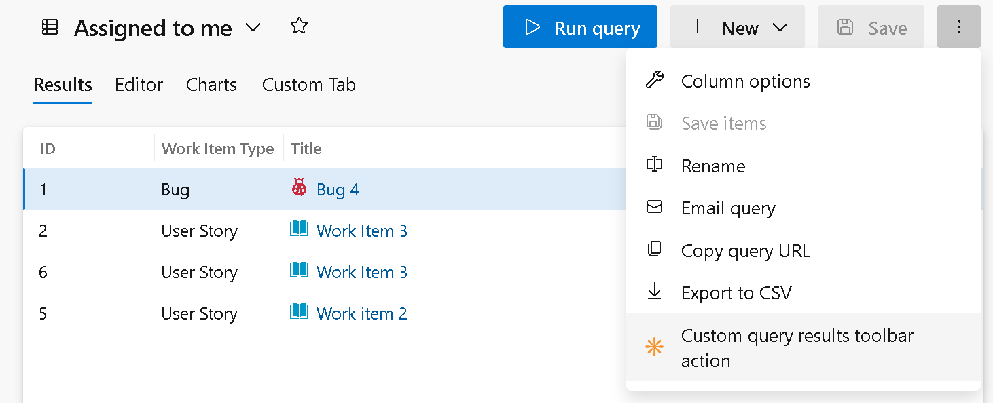Click the plus icon on the New button
Screen dimensions: 993x403
point(697,27)
